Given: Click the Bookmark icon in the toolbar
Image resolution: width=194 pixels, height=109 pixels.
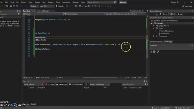Looking at the screenshot, I should click(x=99, y=6).
